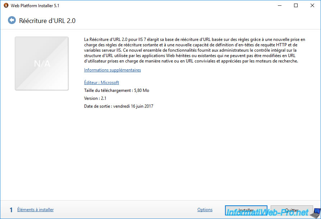The height and width of the screenshot is (219, 321).
Task: Click the Installer button
Action: click(x=246, y=210)
